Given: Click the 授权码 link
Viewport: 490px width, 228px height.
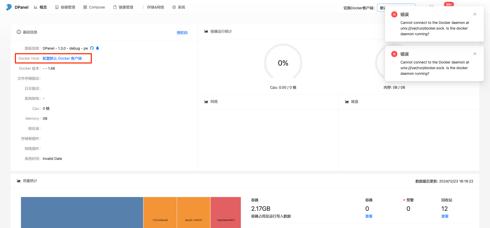Looking at the screenshot, I should pyautogui.click(x=182, y=33).
